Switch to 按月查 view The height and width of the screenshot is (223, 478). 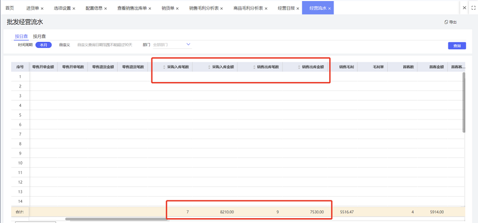[40, 37]
